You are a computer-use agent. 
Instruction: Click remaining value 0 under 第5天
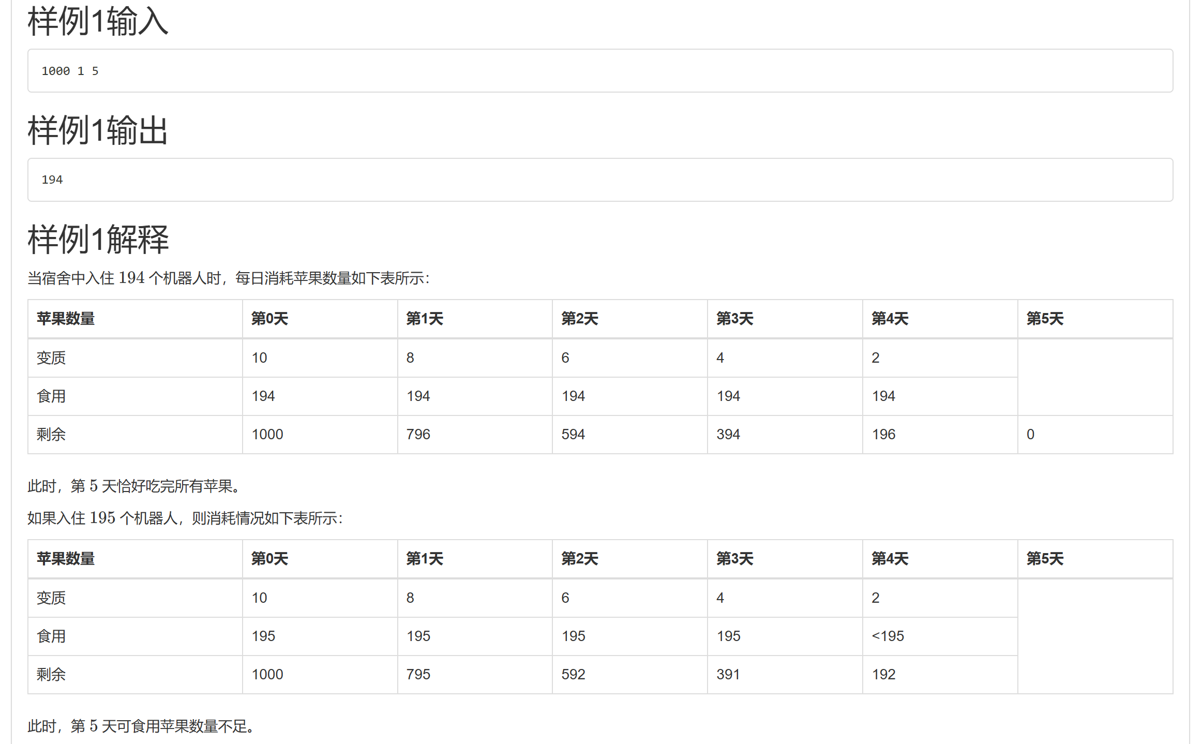click(x=1030, y=435)
